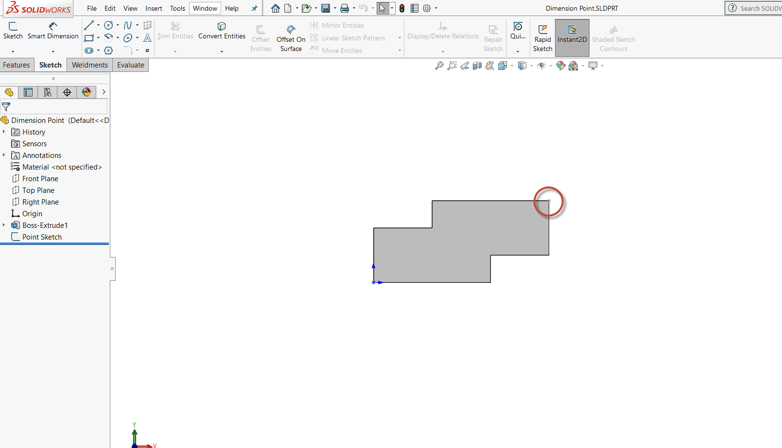Switch to the Features tab

(x=17, y=65)
